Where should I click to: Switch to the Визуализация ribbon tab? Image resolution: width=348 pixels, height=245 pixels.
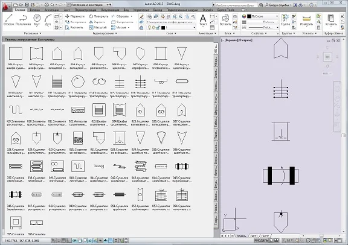click(x=110, y=10)
